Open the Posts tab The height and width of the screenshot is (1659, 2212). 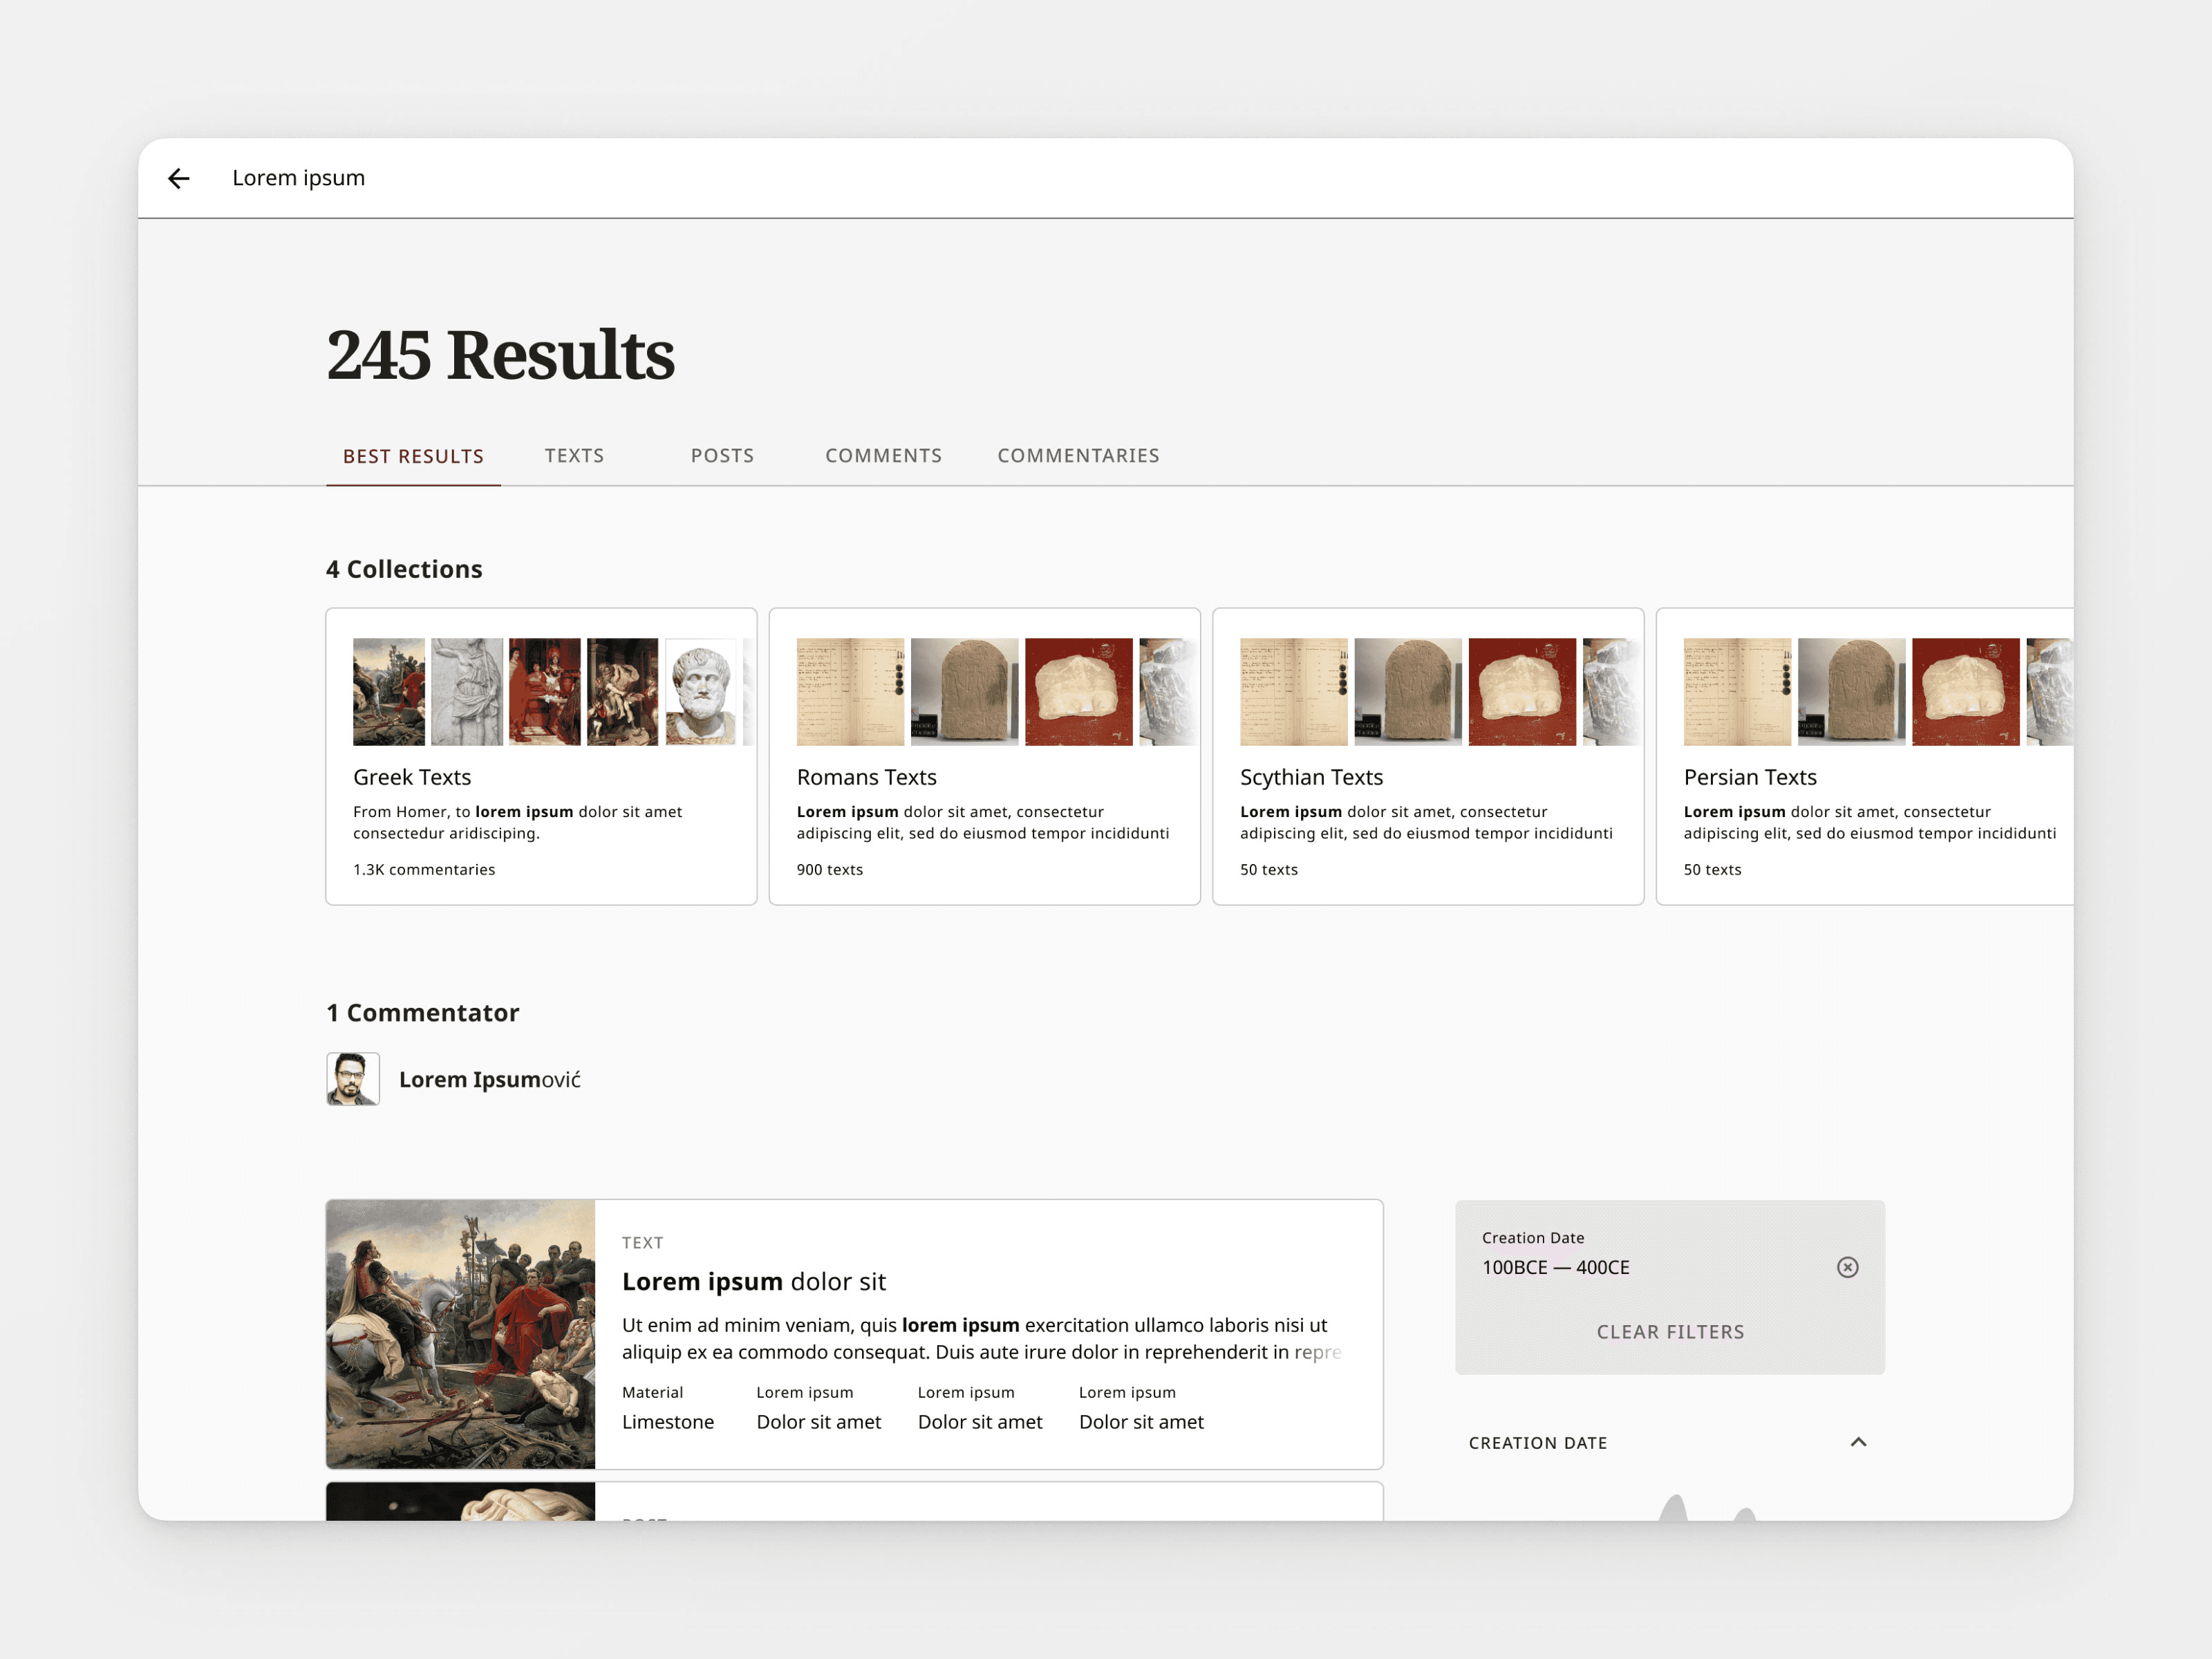pos(722,456)
